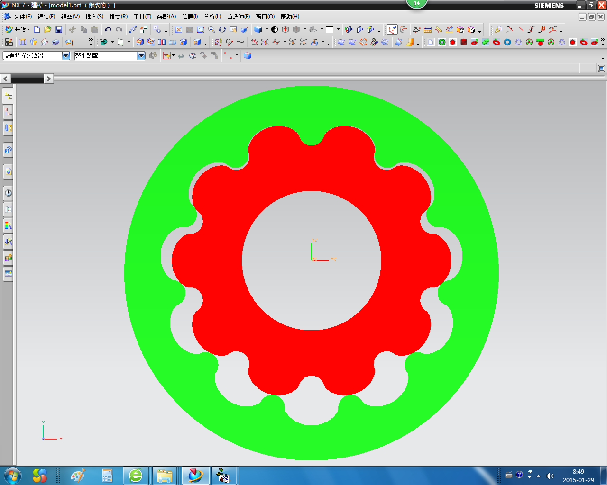
Task: Click the Measure Distance ruler icon
Action: pyautogui.click(x=428, y=29)
